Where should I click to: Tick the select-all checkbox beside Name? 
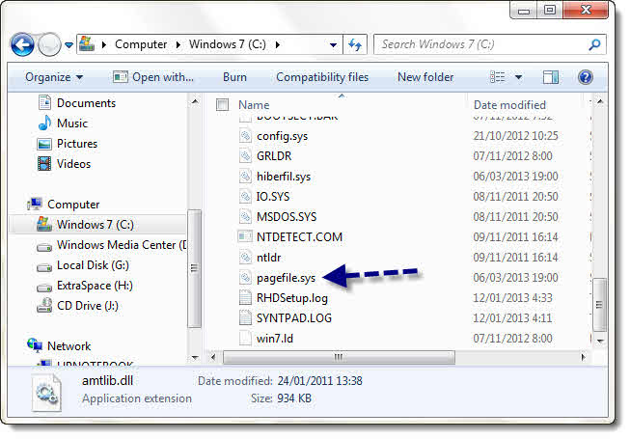(x=222, y=105)
